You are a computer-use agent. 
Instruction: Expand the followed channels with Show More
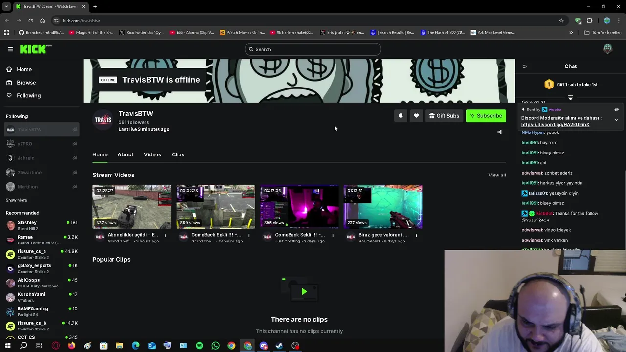16,200
